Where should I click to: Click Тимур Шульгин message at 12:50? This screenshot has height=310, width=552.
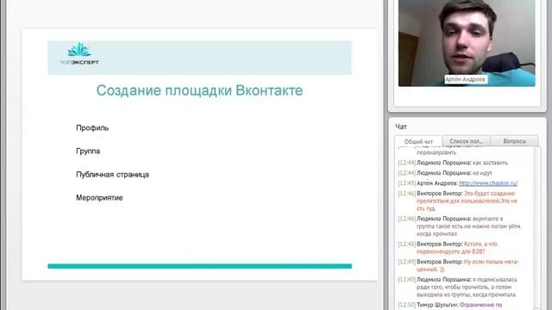click(x=450, y=305)
